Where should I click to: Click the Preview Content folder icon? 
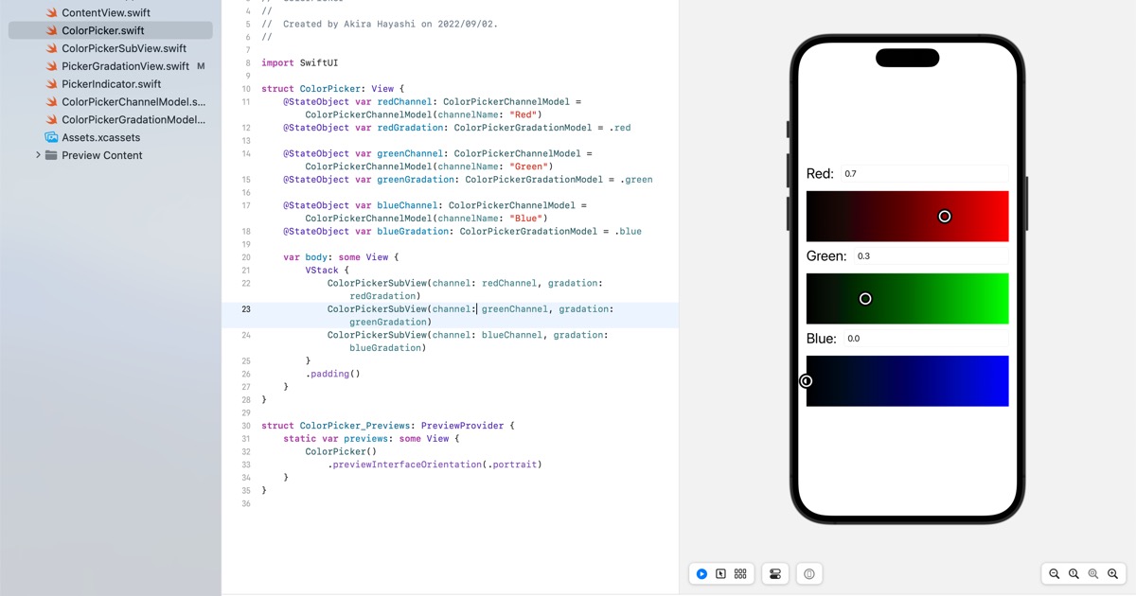pos(51,155)
